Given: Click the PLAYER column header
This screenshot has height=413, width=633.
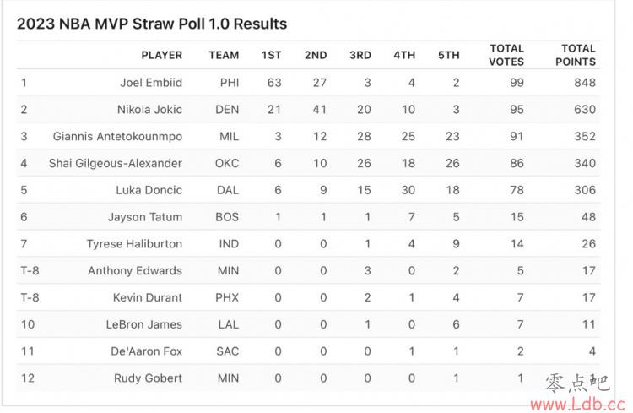Looking at the screenshot, I should point(161,55).
